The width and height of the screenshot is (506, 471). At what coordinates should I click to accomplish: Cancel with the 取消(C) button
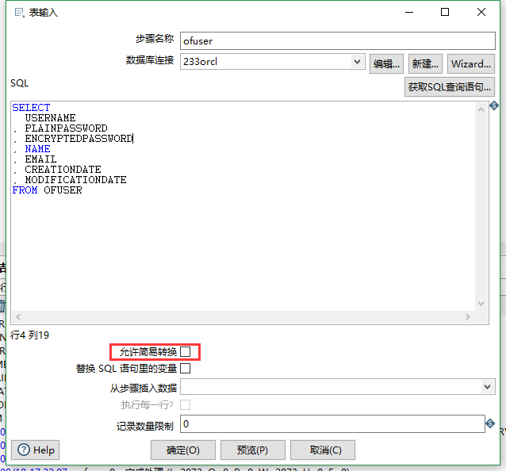(x=323, y=450)
